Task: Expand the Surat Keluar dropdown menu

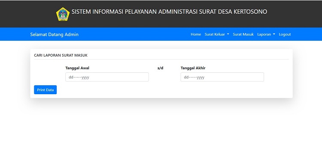Action: point(217,34)
